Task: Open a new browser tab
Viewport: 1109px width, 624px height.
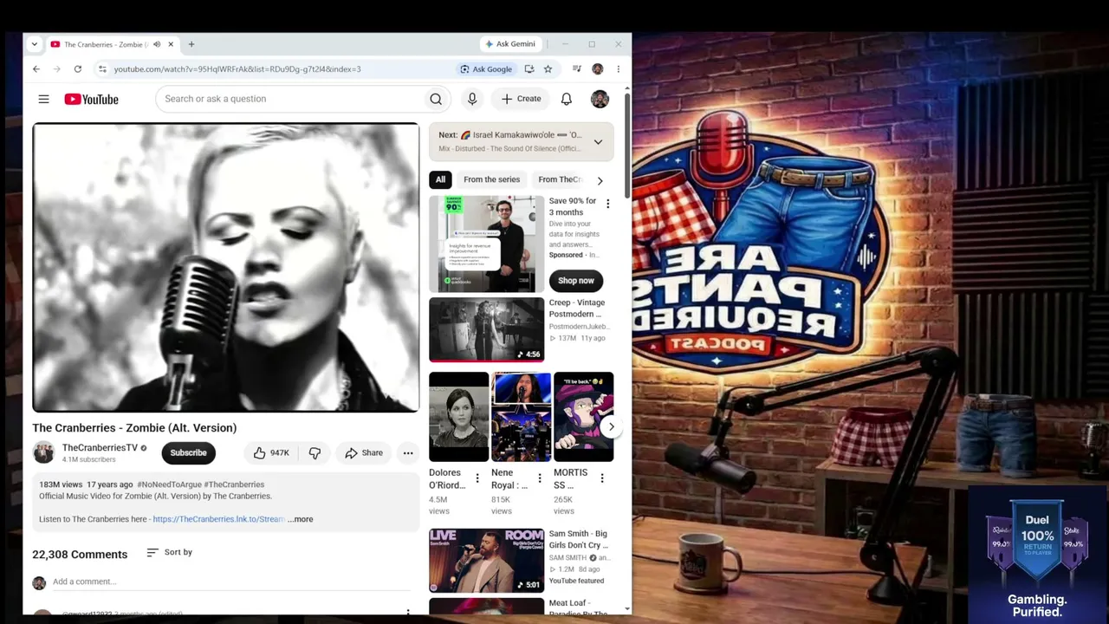Action: [191, 44]
